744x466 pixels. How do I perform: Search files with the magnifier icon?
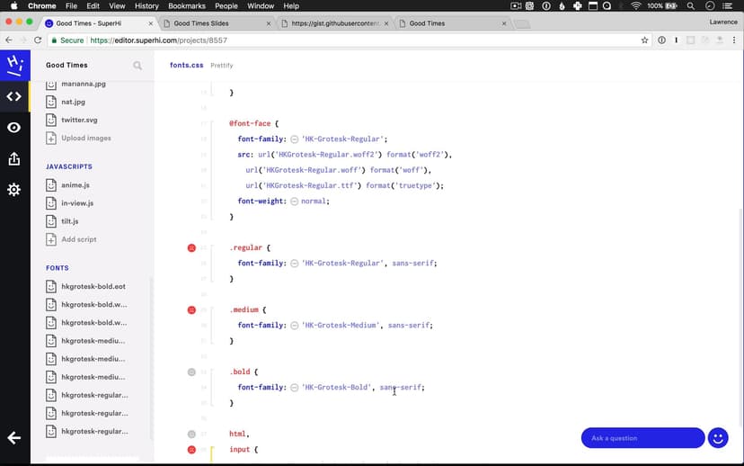(137, 66)
